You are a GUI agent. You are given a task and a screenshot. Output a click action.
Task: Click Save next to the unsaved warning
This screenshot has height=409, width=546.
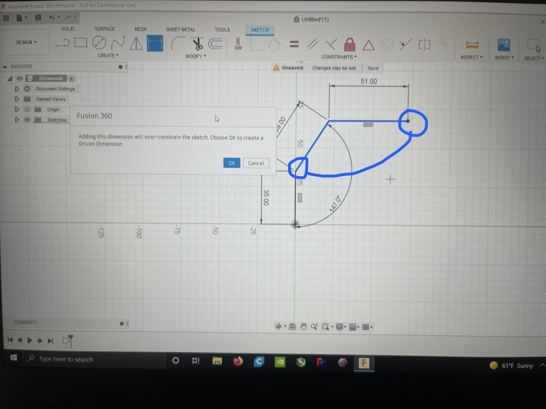coord(373,68)
